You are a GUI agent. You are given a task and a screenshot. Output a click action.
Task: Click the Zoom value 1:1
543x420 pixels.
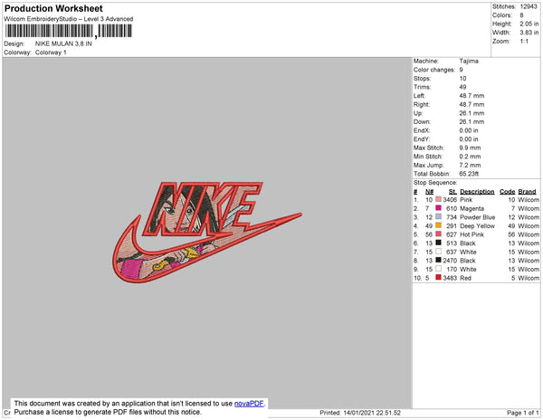point(524,42)
